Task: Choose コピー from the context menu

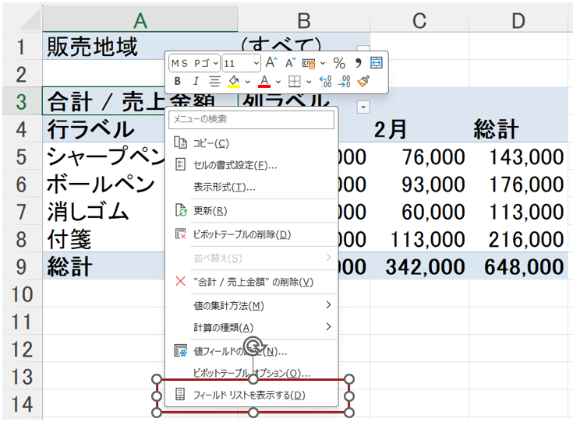Action: (x=210, y=142)
